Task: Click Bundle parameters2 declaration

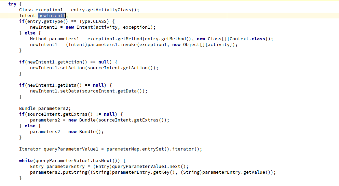Action: pos(45,109)
